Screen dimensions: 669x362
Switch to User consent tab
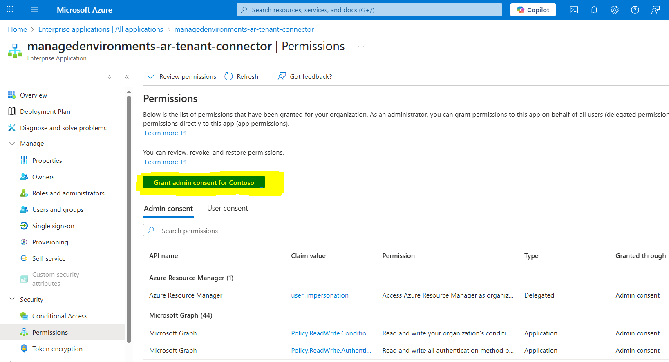pyautogui.click(x=228, y=208)
